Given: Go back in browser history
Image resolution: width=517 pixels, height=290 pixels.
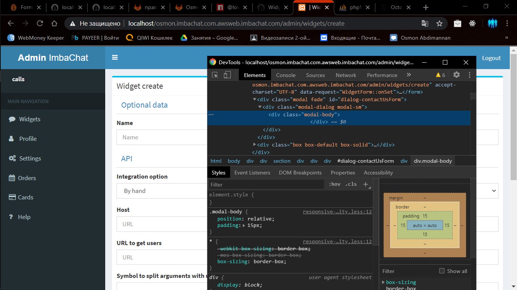Looking at the screenshot, I should point(11,23).
